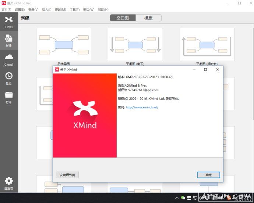Click the XMind banner image in the About dialog
The height and width of the screenshot is (203, 254).
click(x=85, y=115)
